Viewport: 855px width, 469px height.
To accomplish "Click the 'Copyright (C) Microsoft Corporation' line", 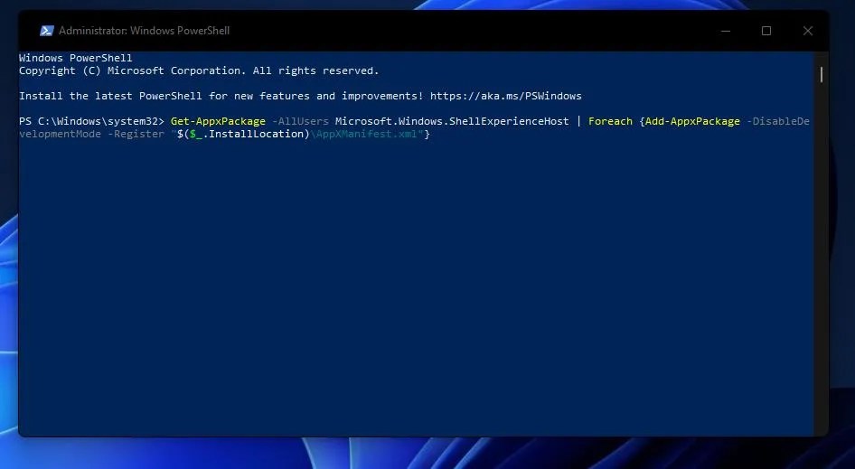I will coord(199,70).
